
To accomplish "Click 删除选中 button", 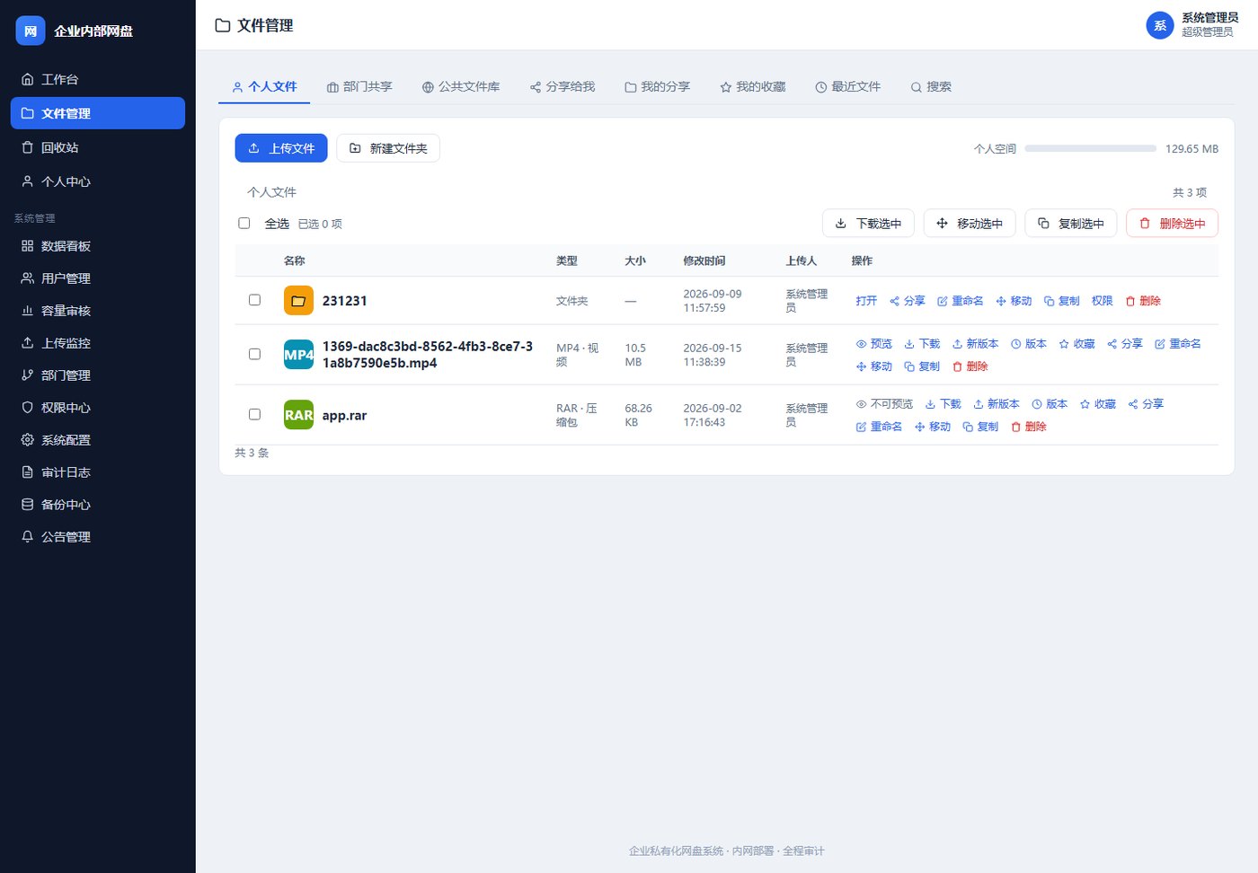I will pos(1172,223).
